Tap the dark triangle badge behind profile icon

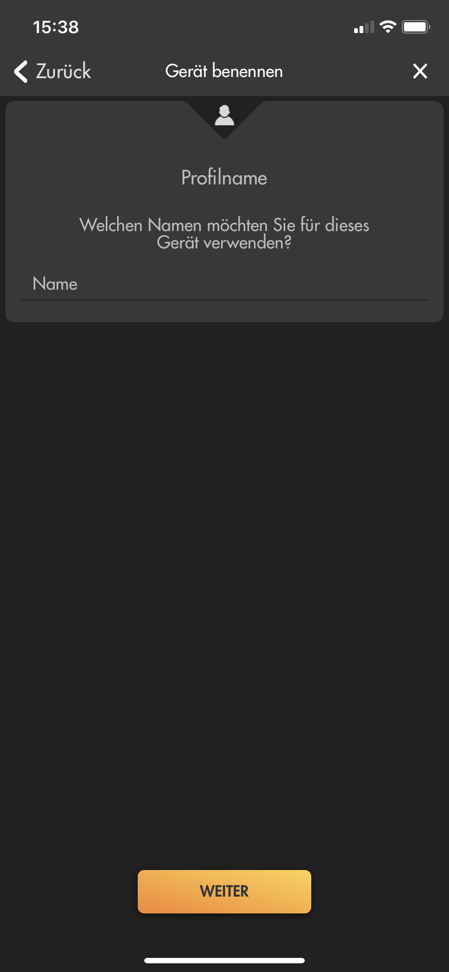point(224,119)
